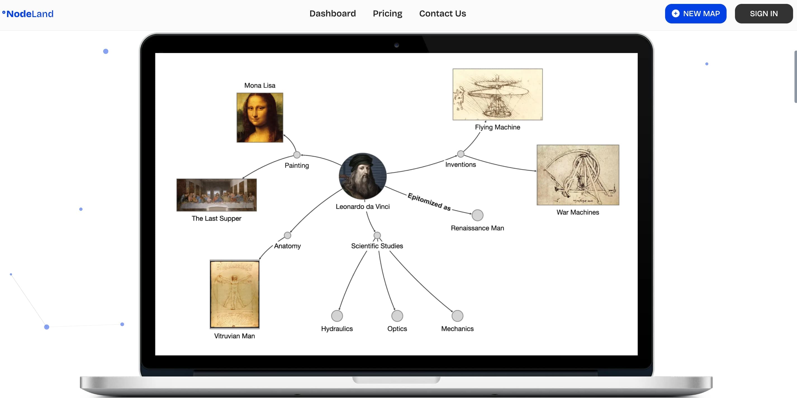Image resolution: width=797 pixels, height=398 pixels.
Task: Open the Vitruvian Man image
Action: pyautogui.click(x=234, y=294)
